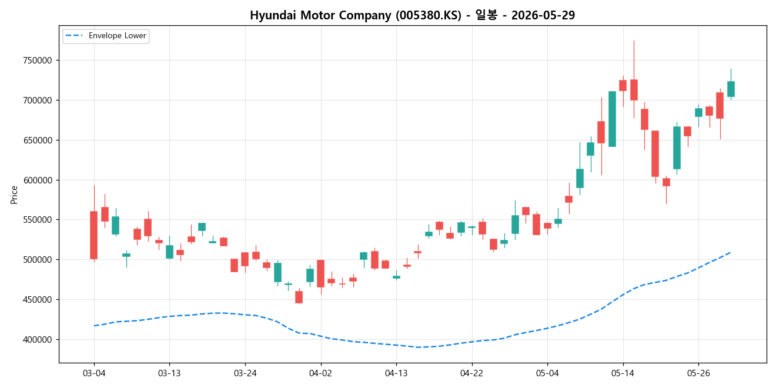Click the end of the dashed Envelope Lower line
The image size is (776, 388).
coord(730,252)
